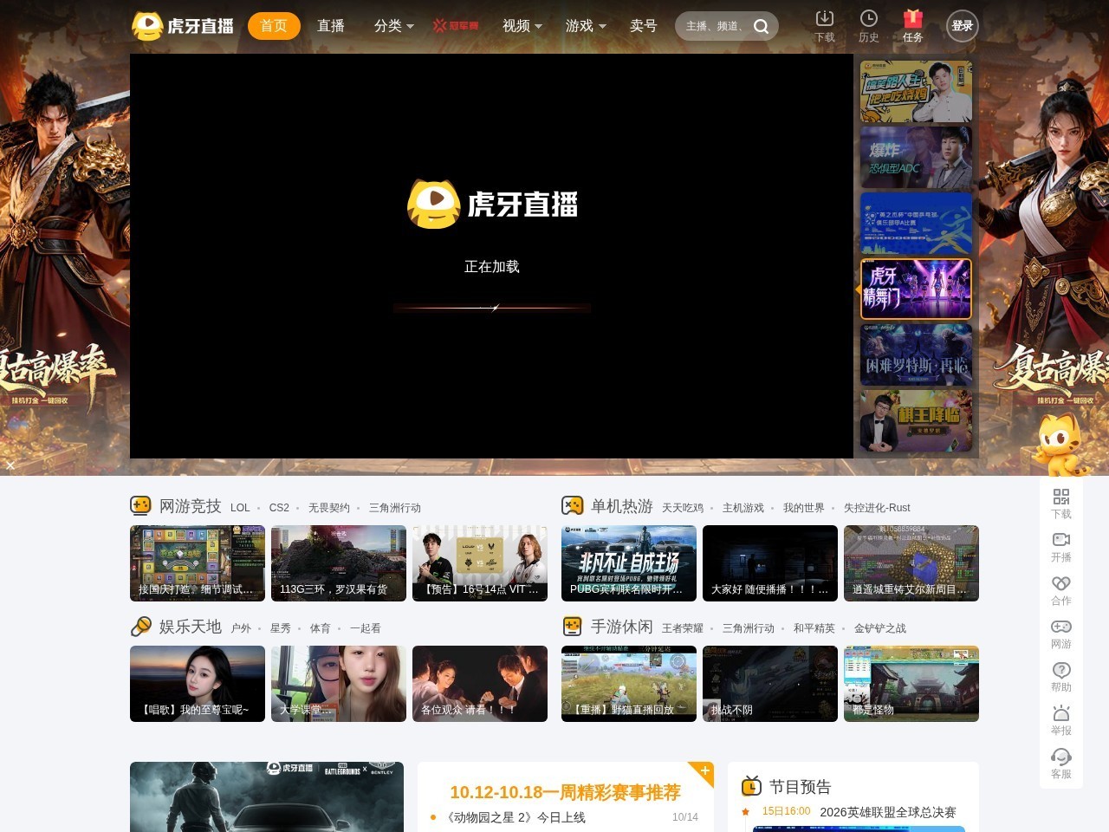Viewport: 1109px width, 832px height.
Task: Open the 卖号 navigation item
Action: [644, 26]
